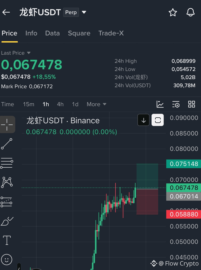
Task: Select the brush drawing tool
Action: coord(7,221)
